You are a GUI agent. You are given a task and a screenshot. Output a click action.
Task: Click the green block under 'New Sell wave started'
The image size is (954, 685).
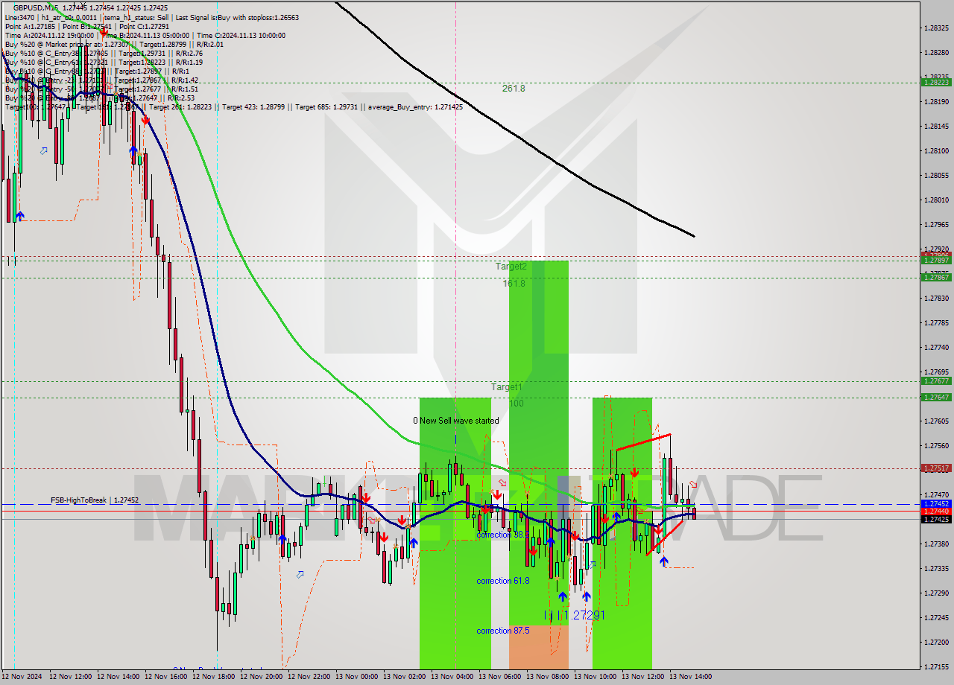tap(455, 533)
